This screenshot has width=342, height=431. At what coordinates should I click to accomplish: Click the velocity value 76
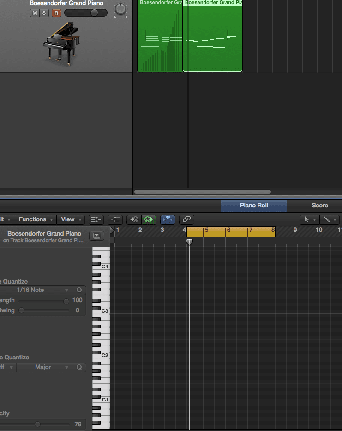pyautogui.click(x=78, y=425)
